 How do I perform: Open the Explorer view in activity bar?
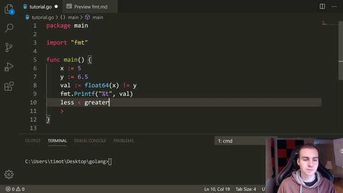pos(9,9)
